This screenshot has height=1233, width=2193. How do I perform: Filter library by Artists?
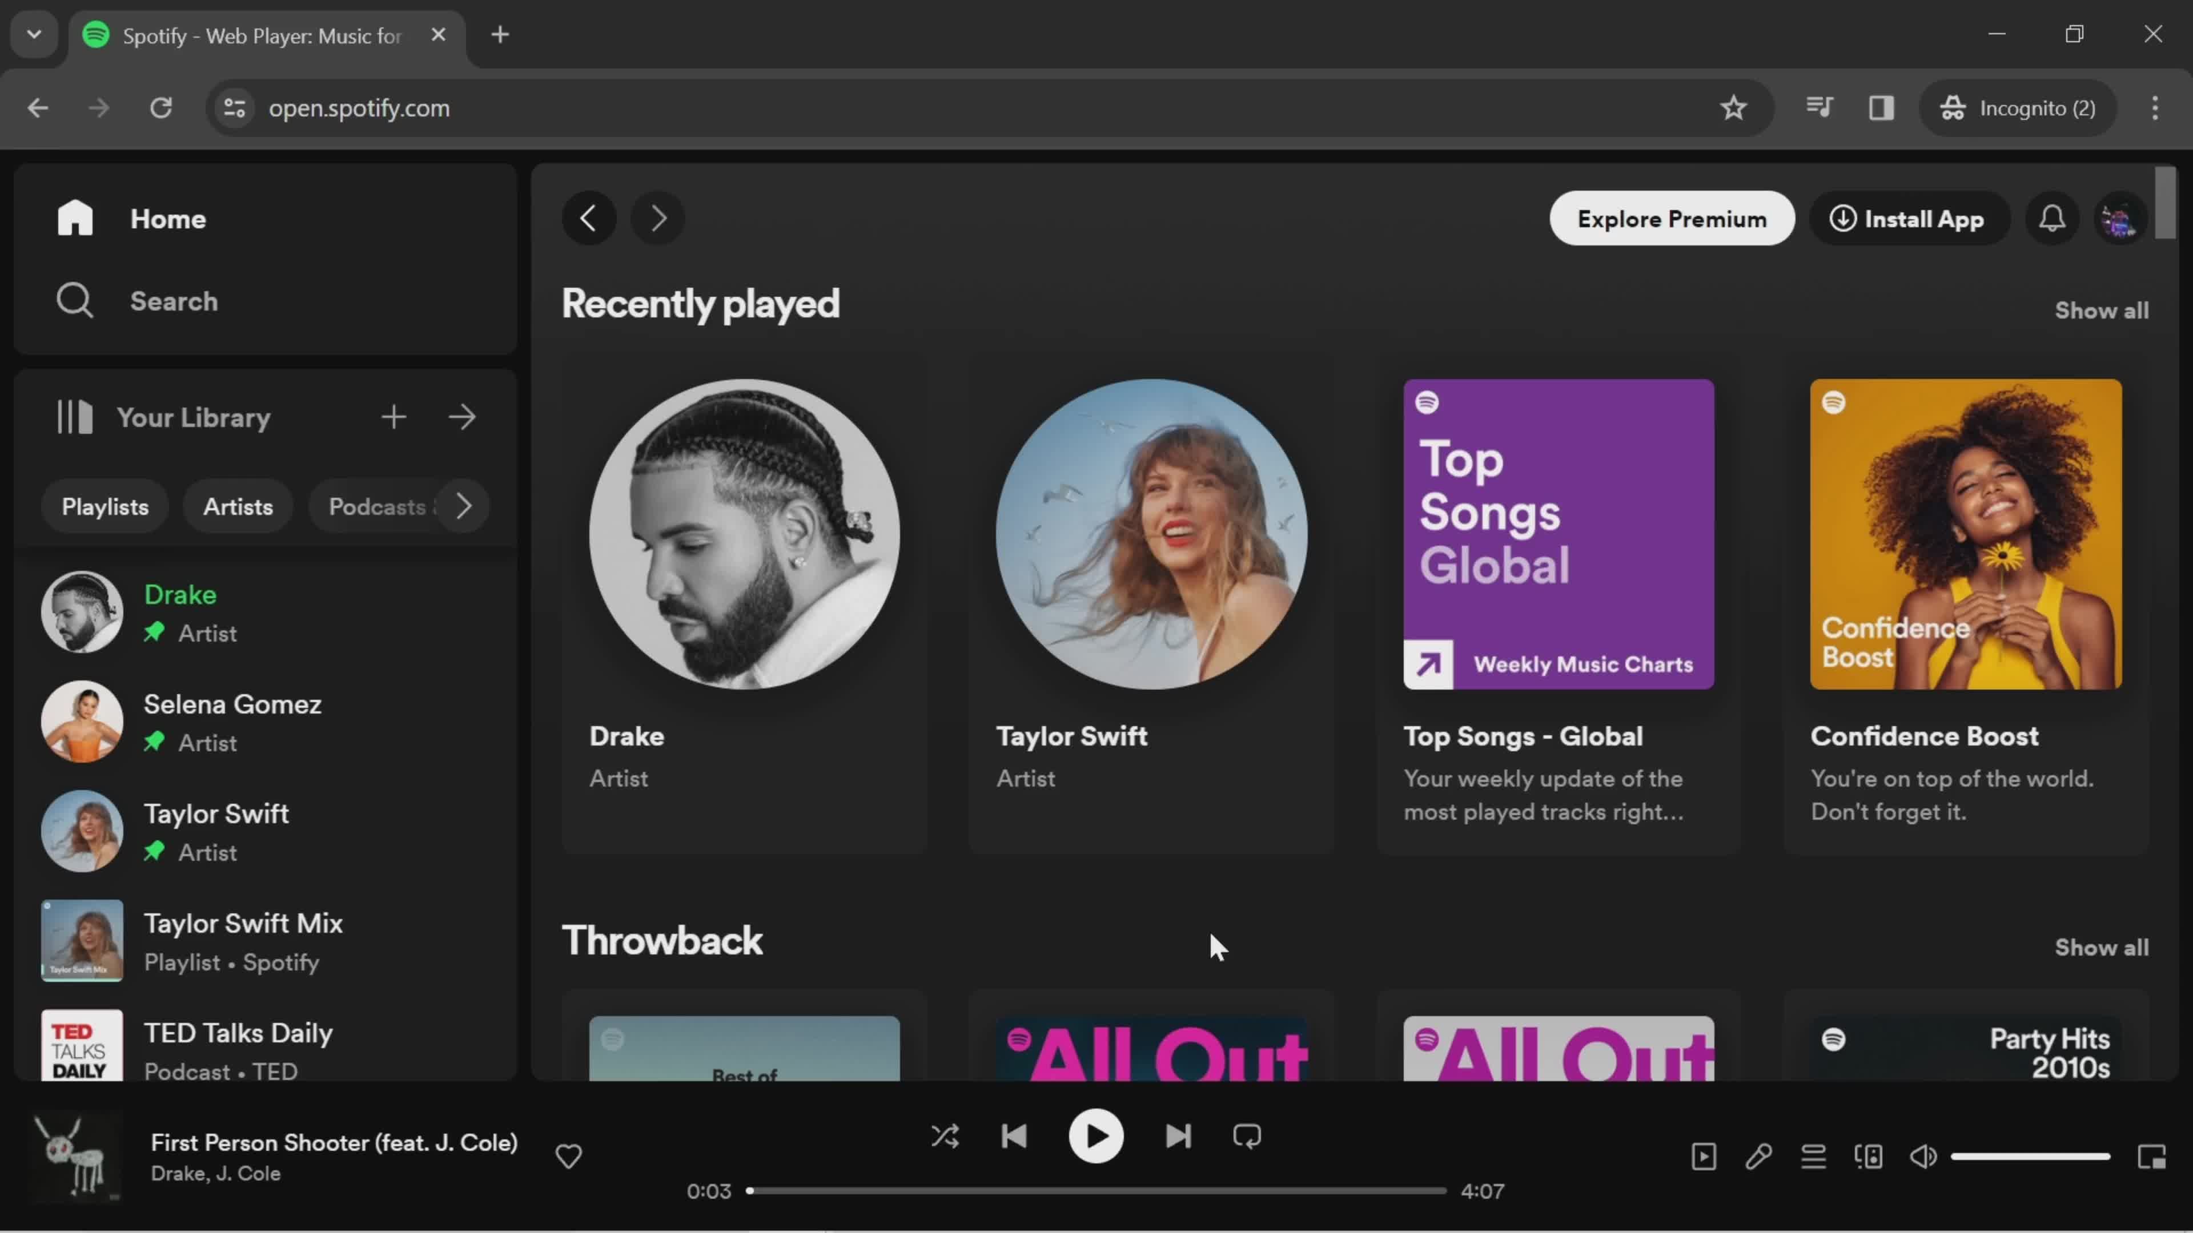coord(238,507)
